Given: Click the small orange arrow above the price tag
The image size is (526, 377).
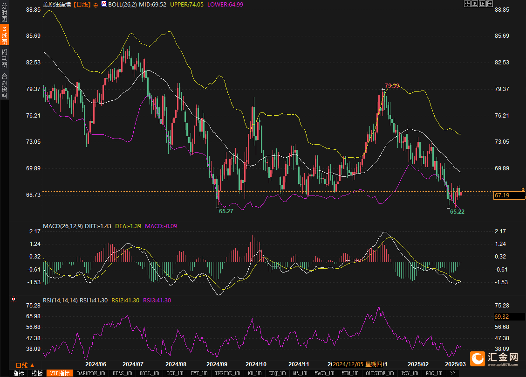Looking at the screenshot, I should (523, 190).
